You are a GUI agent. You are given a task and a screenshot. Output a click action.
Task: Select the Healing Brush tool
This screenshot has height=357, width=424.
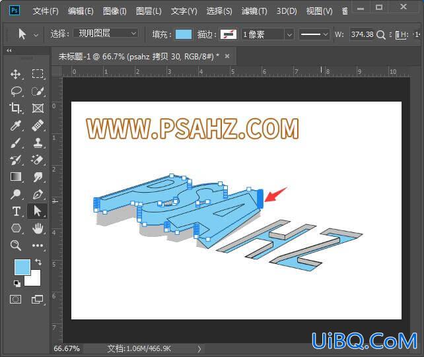click(x=38, y=125)
